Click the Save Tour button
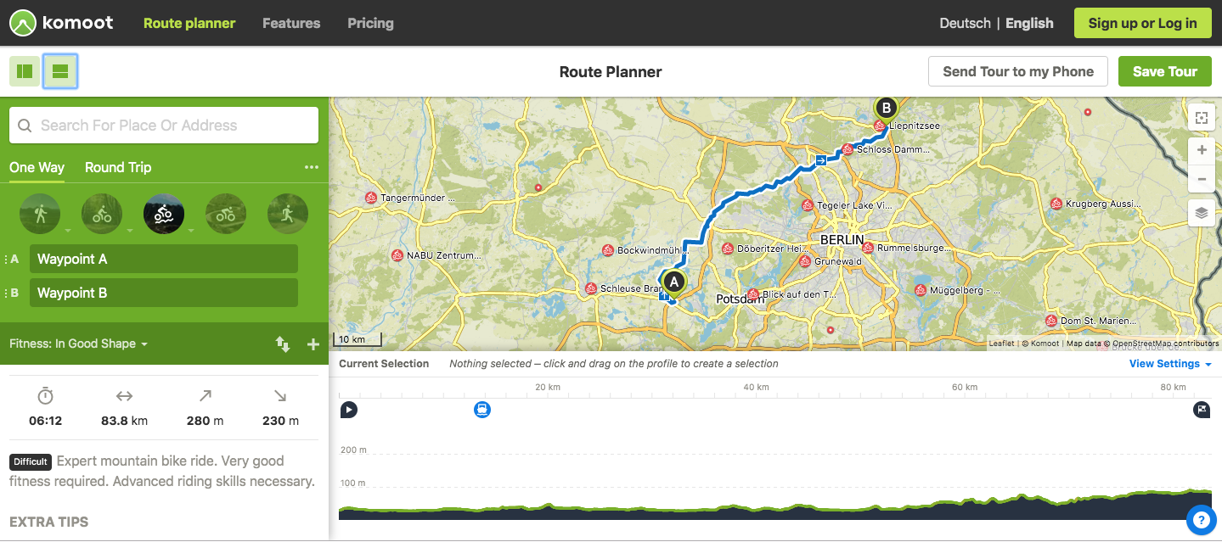The width and height of the screenshot is (1222, 542). click(x=1165, y=71)
